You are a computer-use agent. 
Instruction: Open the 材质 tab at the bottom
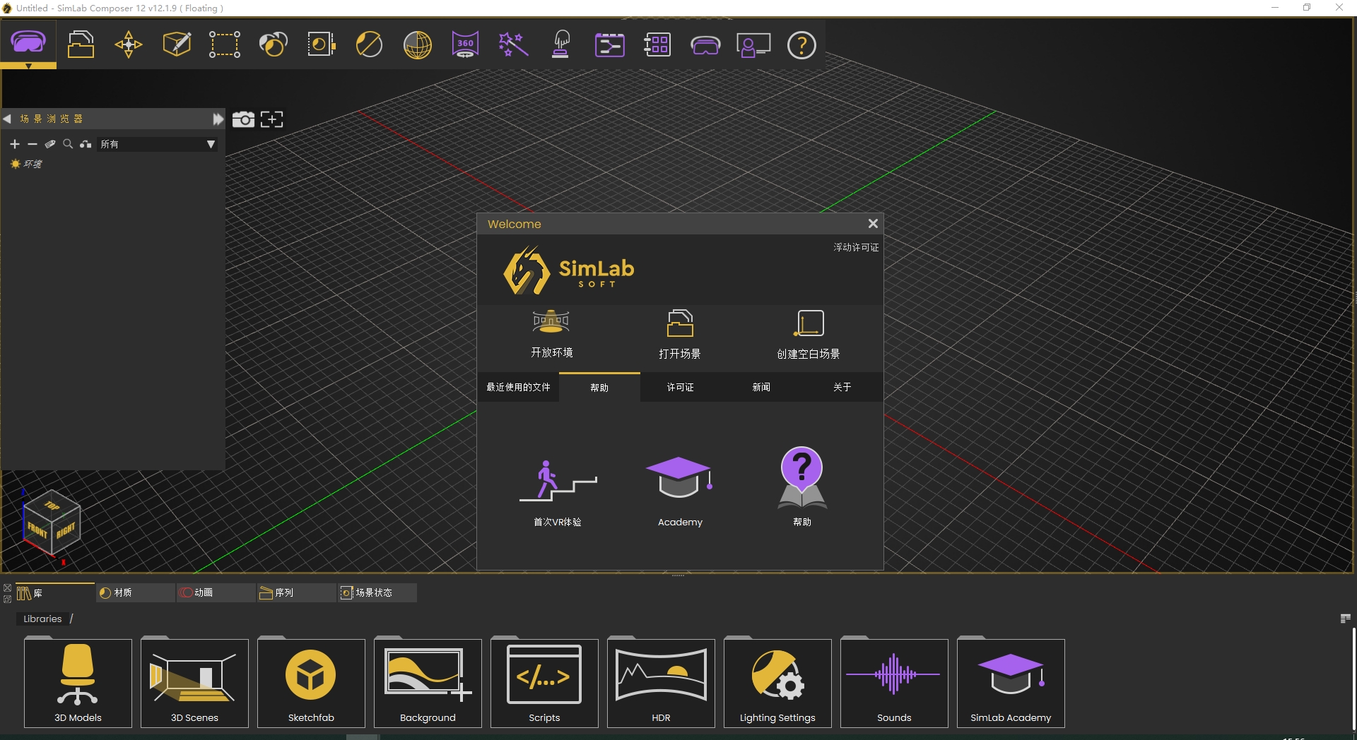(134, 592)
